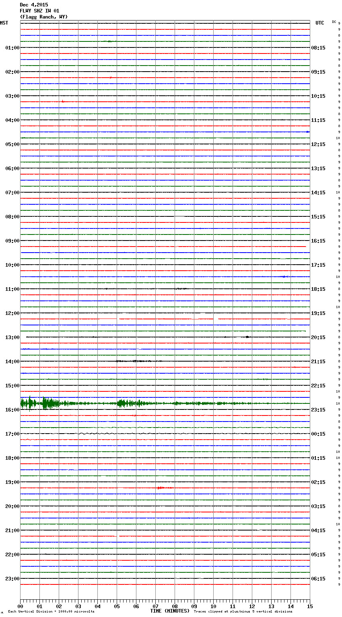The image size is (342, 617).
Task: Select the 03:00 MST row label
Action: coord(12,96)
